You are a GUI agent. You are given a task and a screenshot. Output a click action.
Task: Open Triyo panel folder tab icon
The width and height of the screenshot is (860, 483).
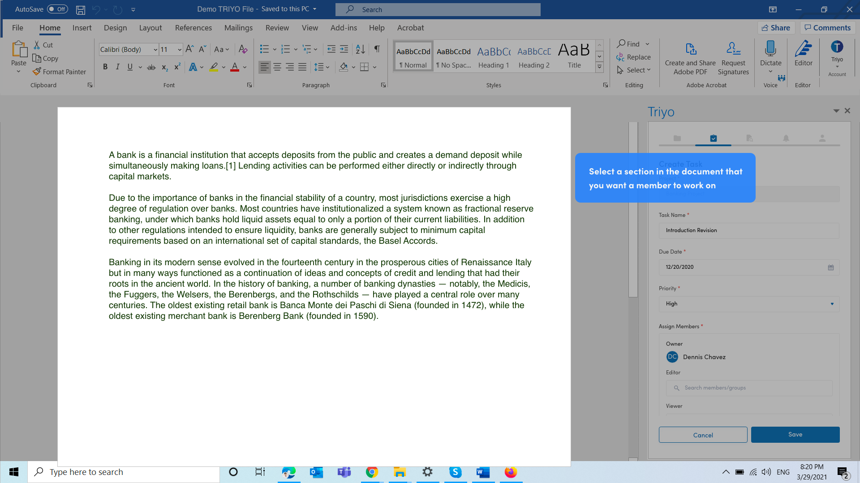coord(677,139)
